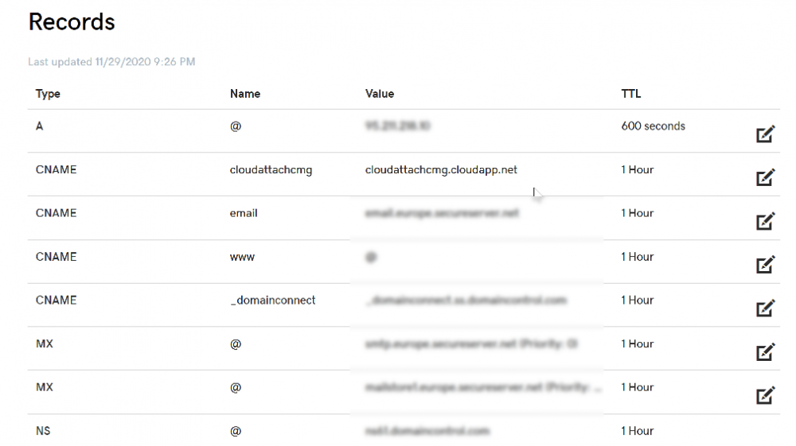Open editor for second MX record
Viewport: 796px width, 446px height.
pos(765,395)
